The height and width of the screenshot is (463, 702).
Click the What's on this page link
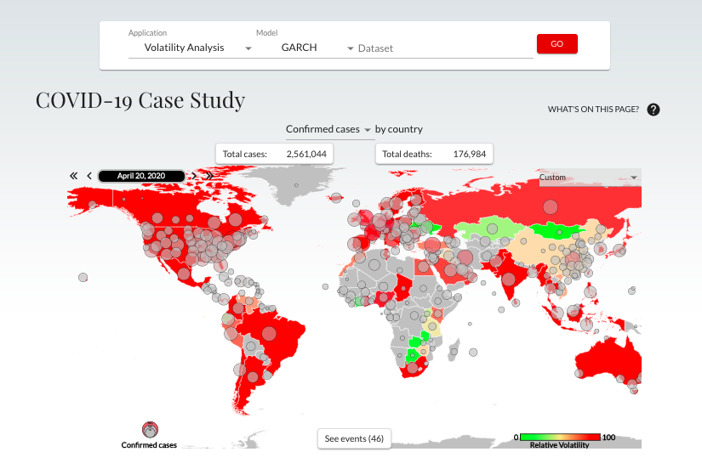pyautogui.click(x=593, y=110)
